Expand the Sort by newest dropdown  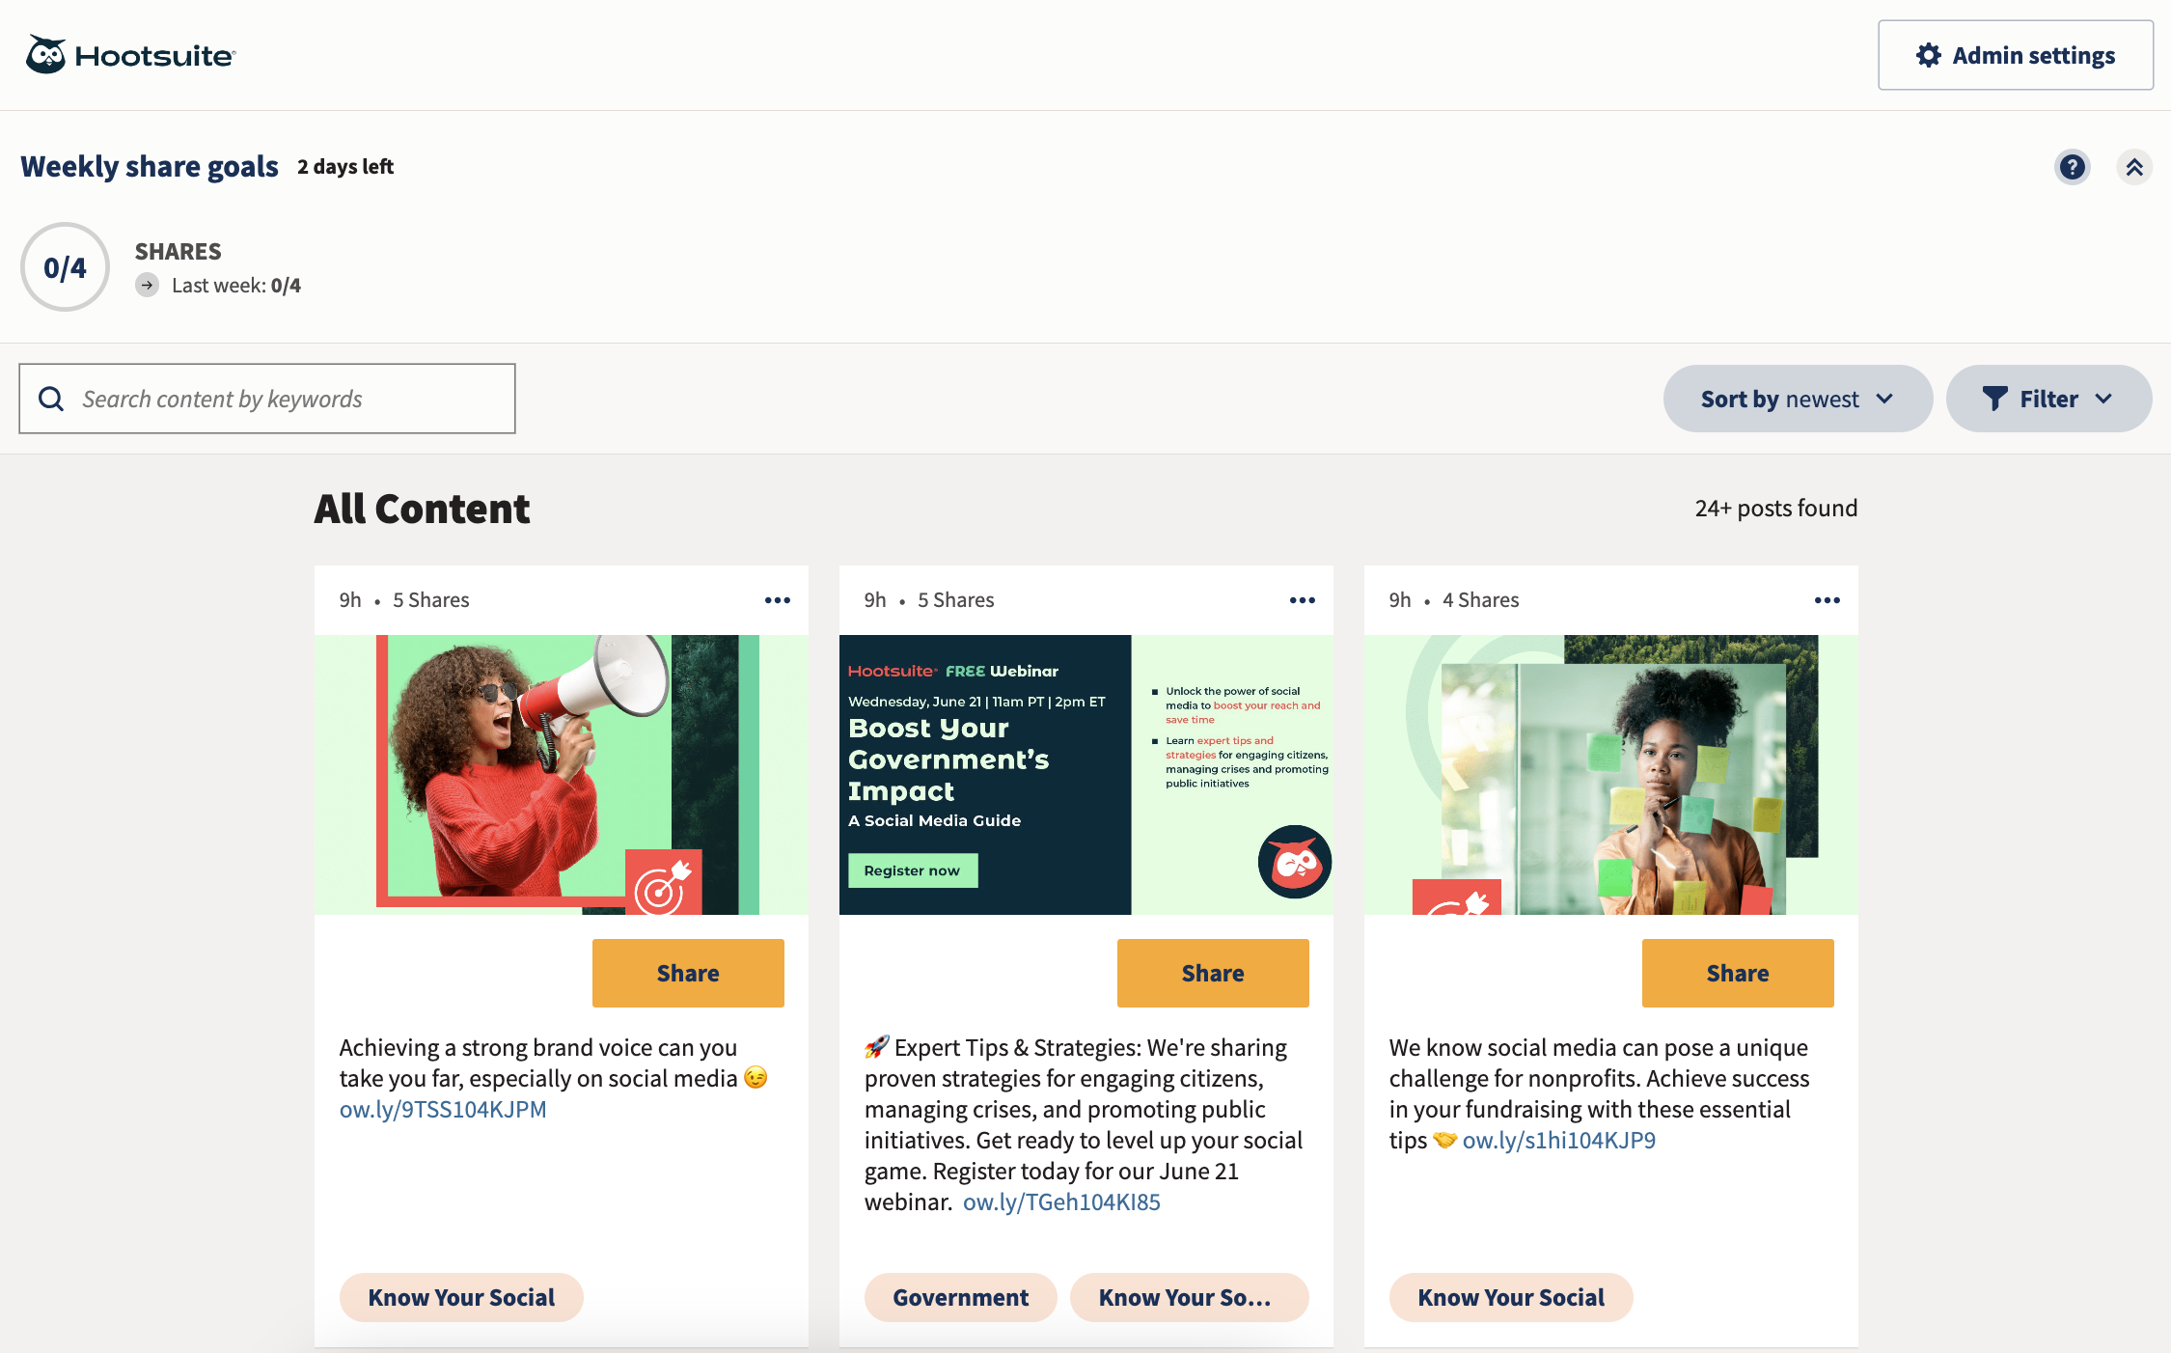click(x=1797, y=398)
